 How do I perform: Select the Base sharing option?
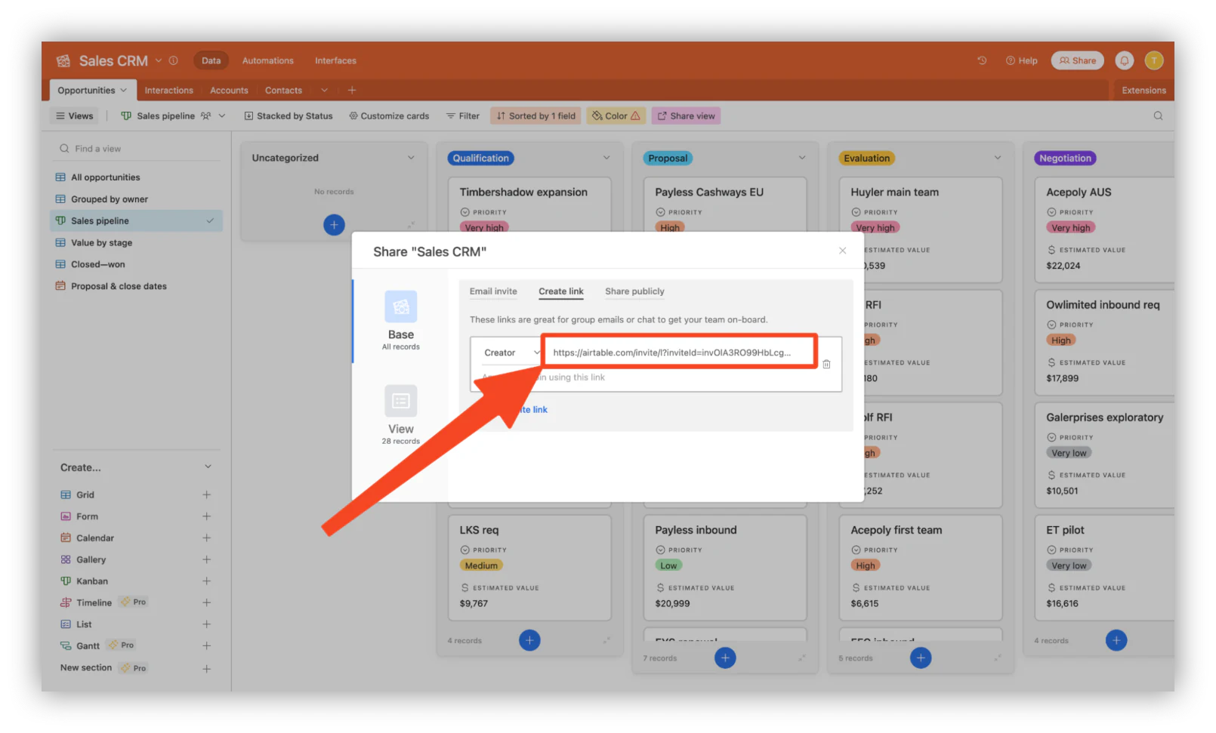click(x=401, y=321)
